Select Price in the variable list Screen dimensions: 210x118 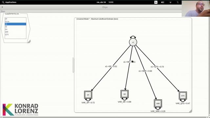click(15, 21)
